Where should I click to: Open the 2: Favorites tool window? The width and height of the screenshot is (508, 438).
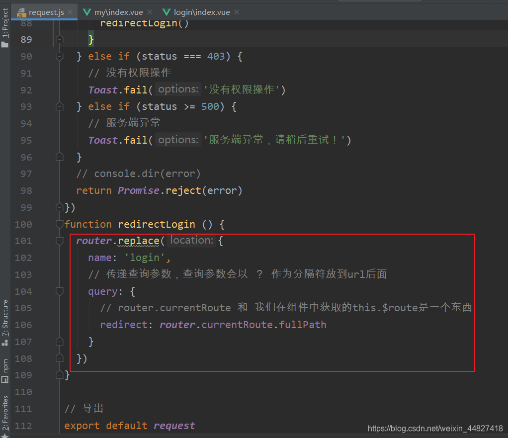(5, 416)
